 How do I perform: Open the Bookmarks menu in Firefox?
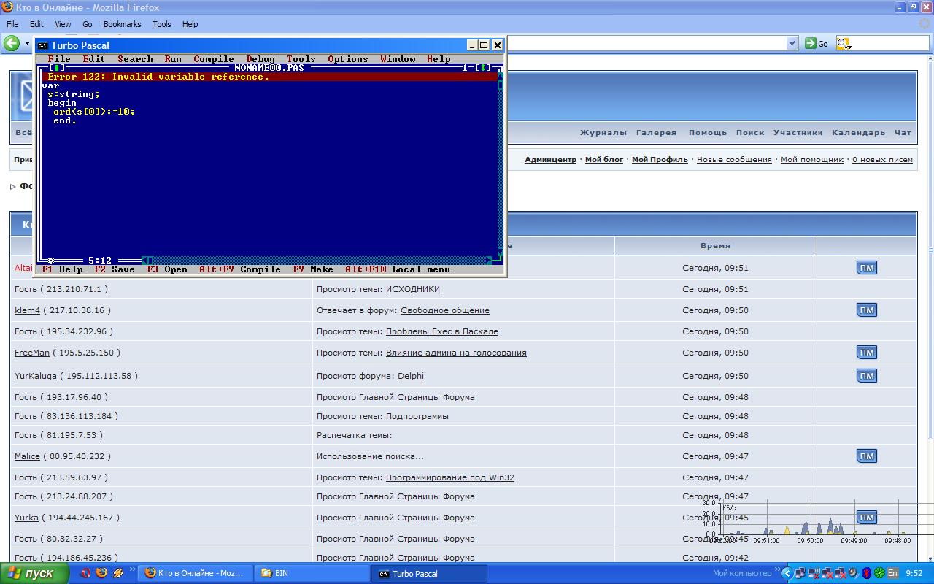122,24
